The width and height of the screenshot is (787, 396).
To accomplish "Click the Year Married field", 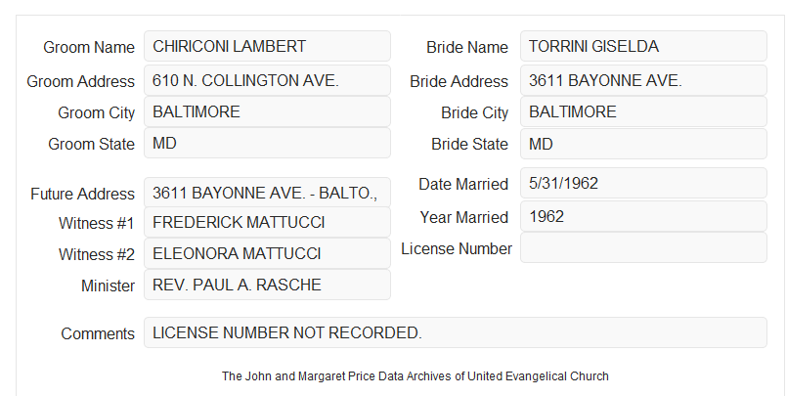I will tap(643, 216).
